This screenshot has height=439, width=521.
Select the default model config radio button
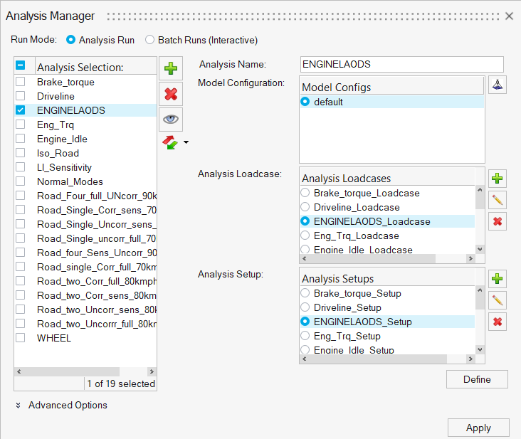[305, 102]
